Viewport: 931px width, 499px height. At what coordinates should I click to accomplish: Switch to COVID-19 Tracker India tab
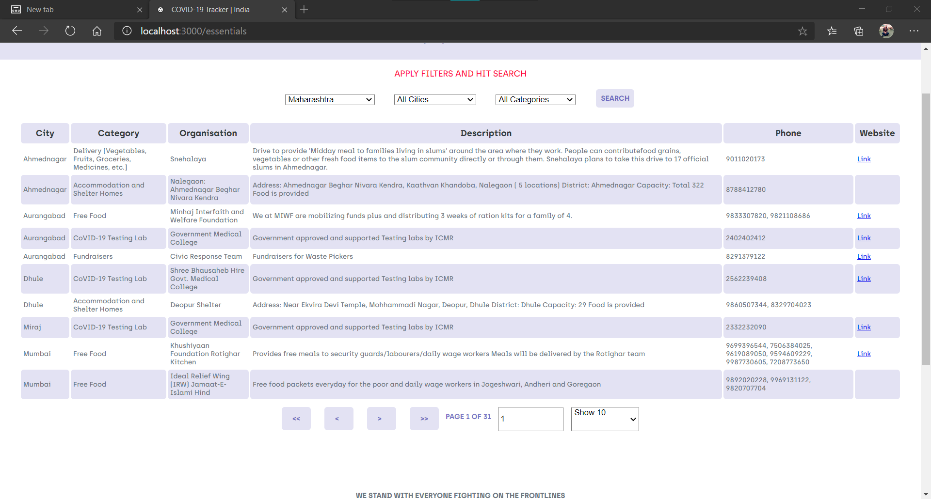(222, 10)
